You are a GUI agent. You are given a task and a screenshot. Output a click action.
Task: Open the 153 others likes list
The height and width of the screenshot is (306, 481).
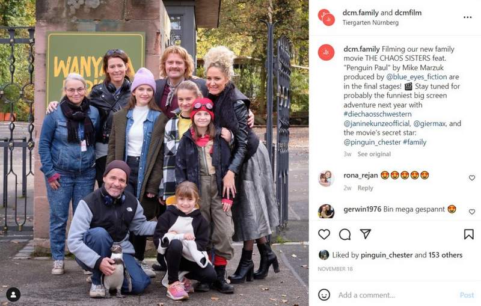click(446, 255)
